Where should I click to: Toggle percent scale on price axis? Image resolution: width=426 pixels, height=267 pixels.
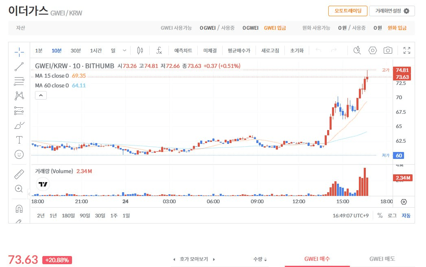tap(380, 215)
